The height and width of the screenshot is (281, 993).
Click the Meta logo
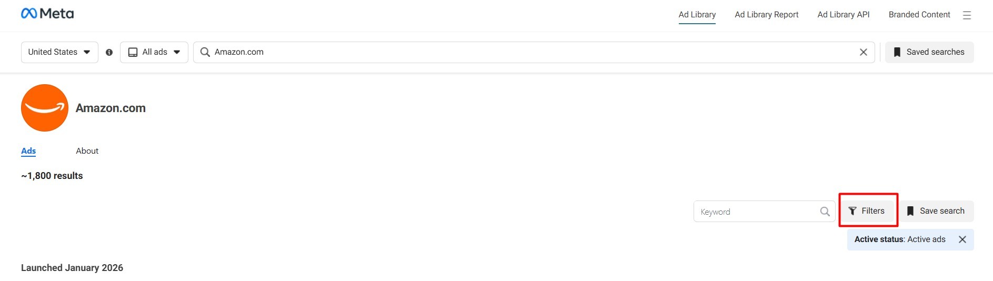[47, 14]
